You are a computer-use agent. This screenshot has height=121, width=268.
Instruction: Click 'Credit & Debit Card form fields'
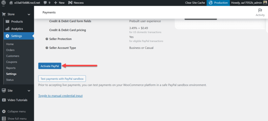coord(70,21)
